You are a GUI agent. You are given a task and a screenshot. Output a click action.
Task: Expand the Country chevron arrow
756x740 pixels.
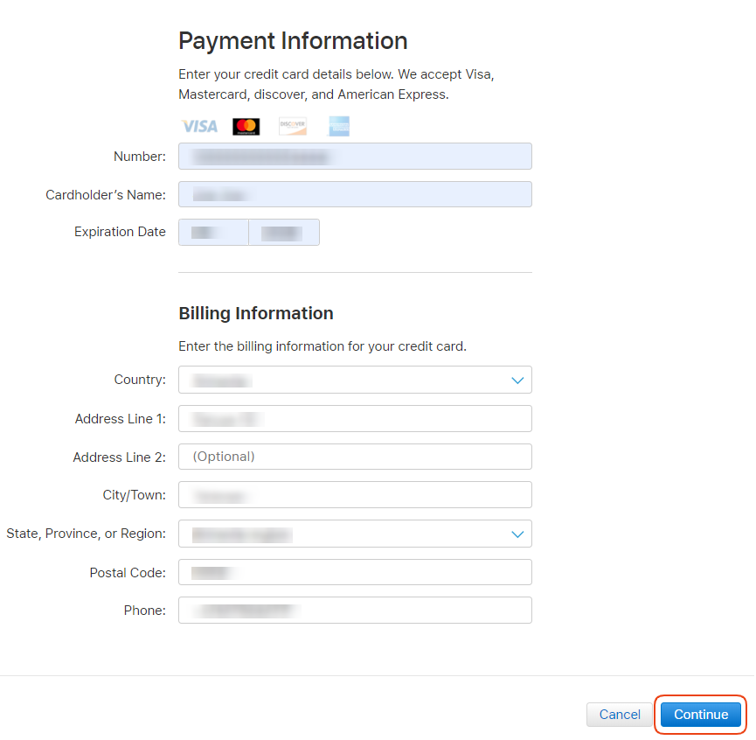[517, 380]
